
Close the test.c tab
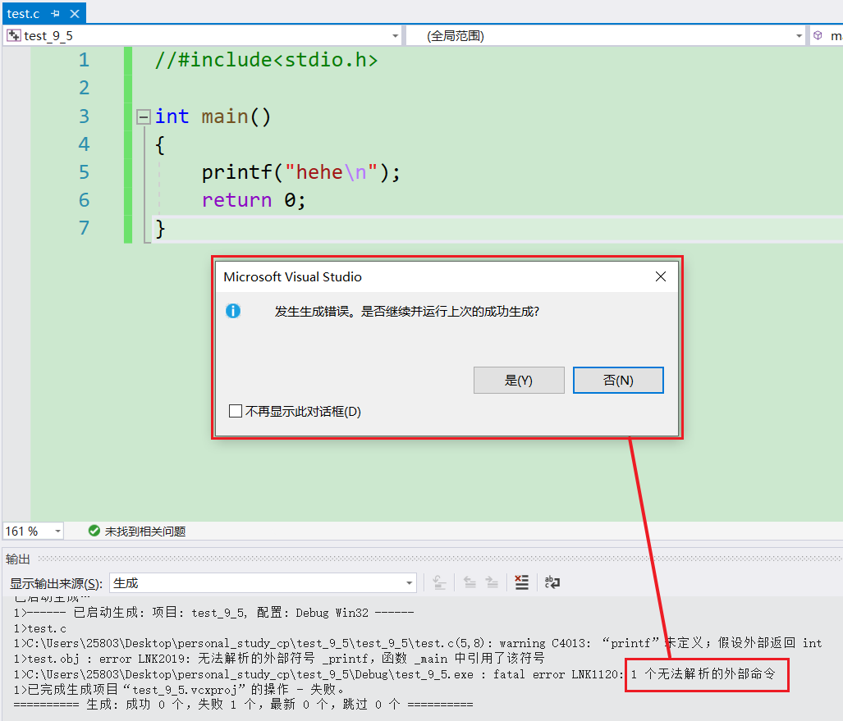pyautogui.click(x=75, y=13)
